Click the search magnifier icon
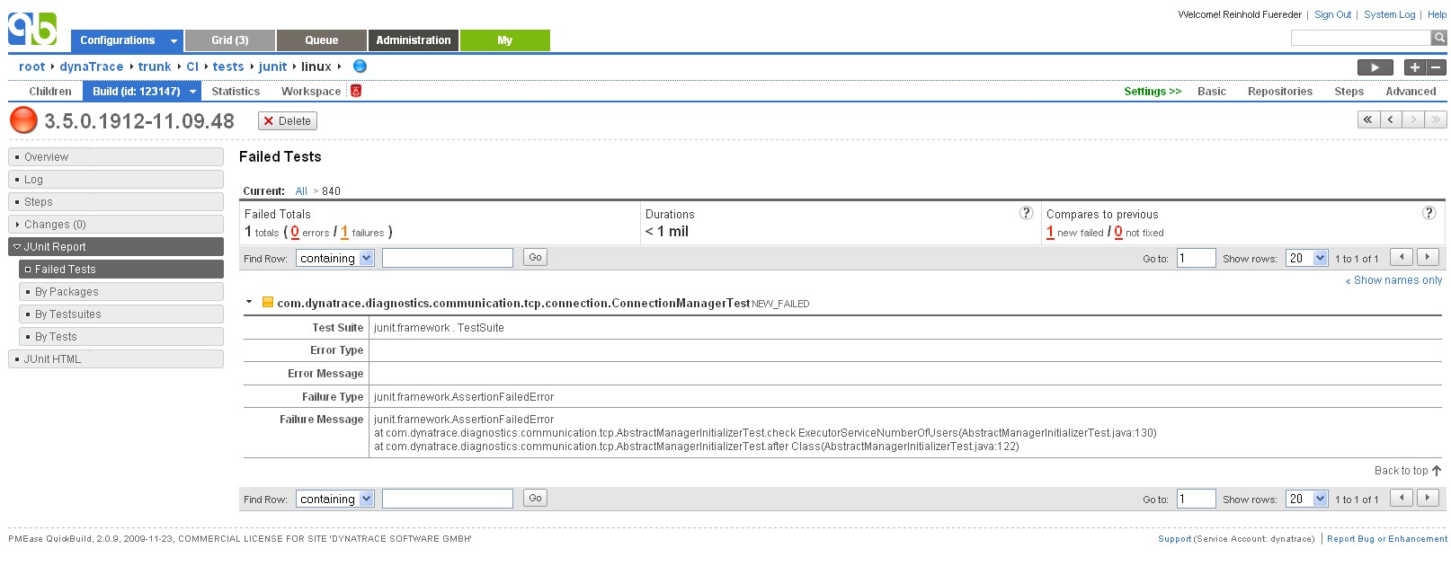The width and height of the screenshot is (1451, 566). pyautogui.click(x=1439, y=38)
